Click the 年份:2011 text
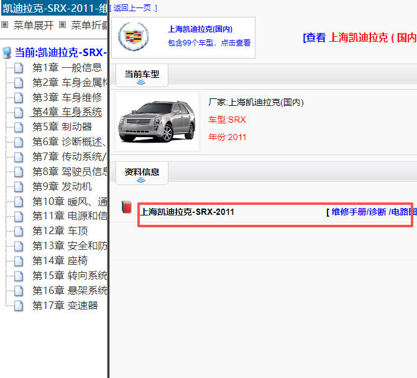This screenshot has width=417, height=378. tap(227, 137)
